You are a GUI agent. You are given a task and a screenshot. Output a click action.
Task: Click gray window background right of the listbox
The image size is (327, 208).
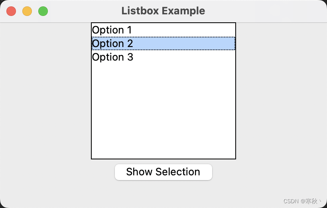(x=281, y=92)
